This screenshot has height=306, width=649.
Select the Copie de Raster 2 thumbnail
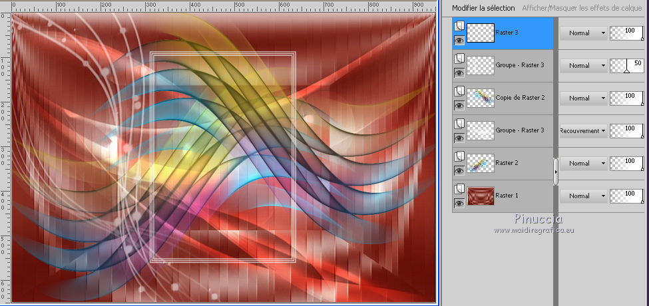[481, 98]
